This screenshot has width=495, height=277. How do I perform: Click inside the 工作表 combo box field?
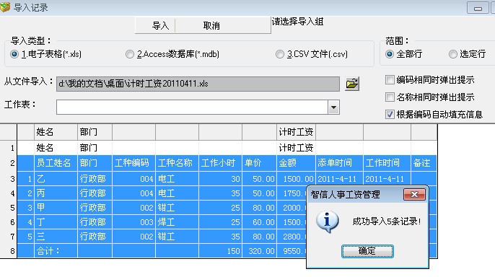192,107
